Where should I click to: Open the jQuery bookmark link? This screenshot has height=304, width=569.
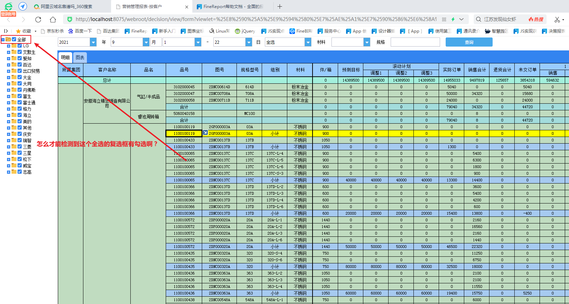click(245, 31)
